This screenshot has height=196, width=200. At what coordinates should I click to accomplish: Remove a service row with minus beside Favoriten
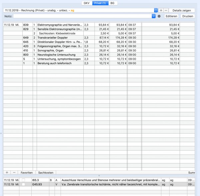point(14,172)
